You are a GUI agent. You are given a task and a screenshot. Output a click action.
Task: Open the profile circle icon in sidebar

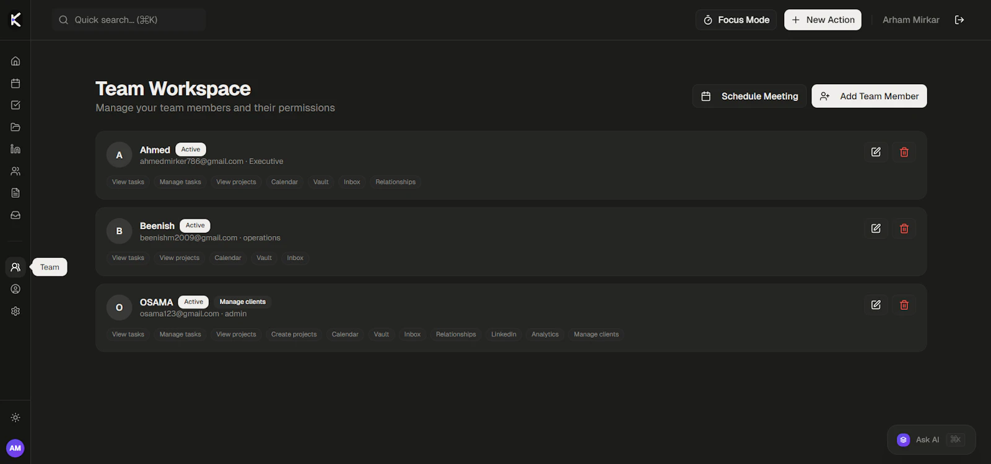pos(15,289)
